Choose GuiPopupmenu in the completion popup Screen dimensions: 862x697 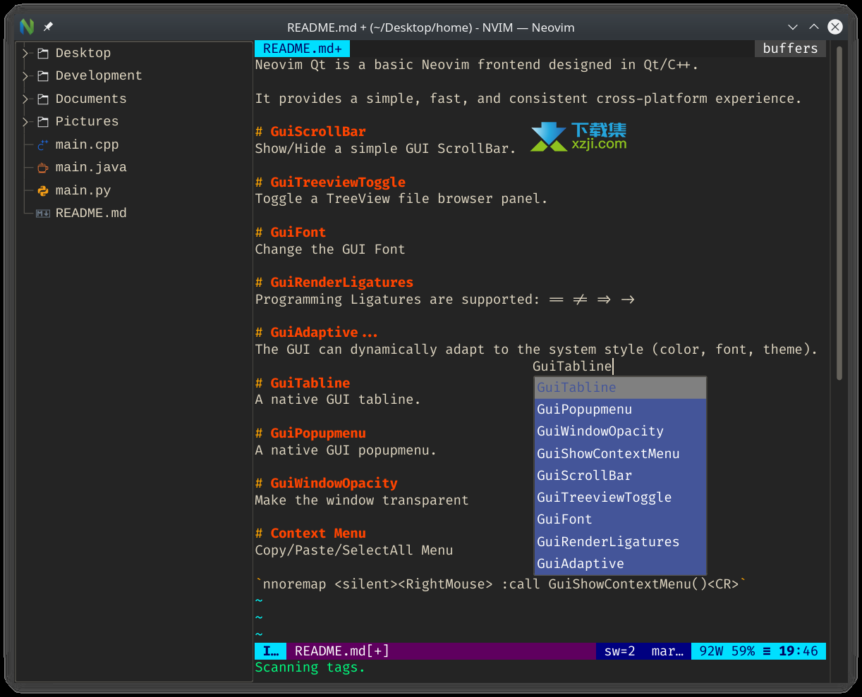tap(621, 409)
